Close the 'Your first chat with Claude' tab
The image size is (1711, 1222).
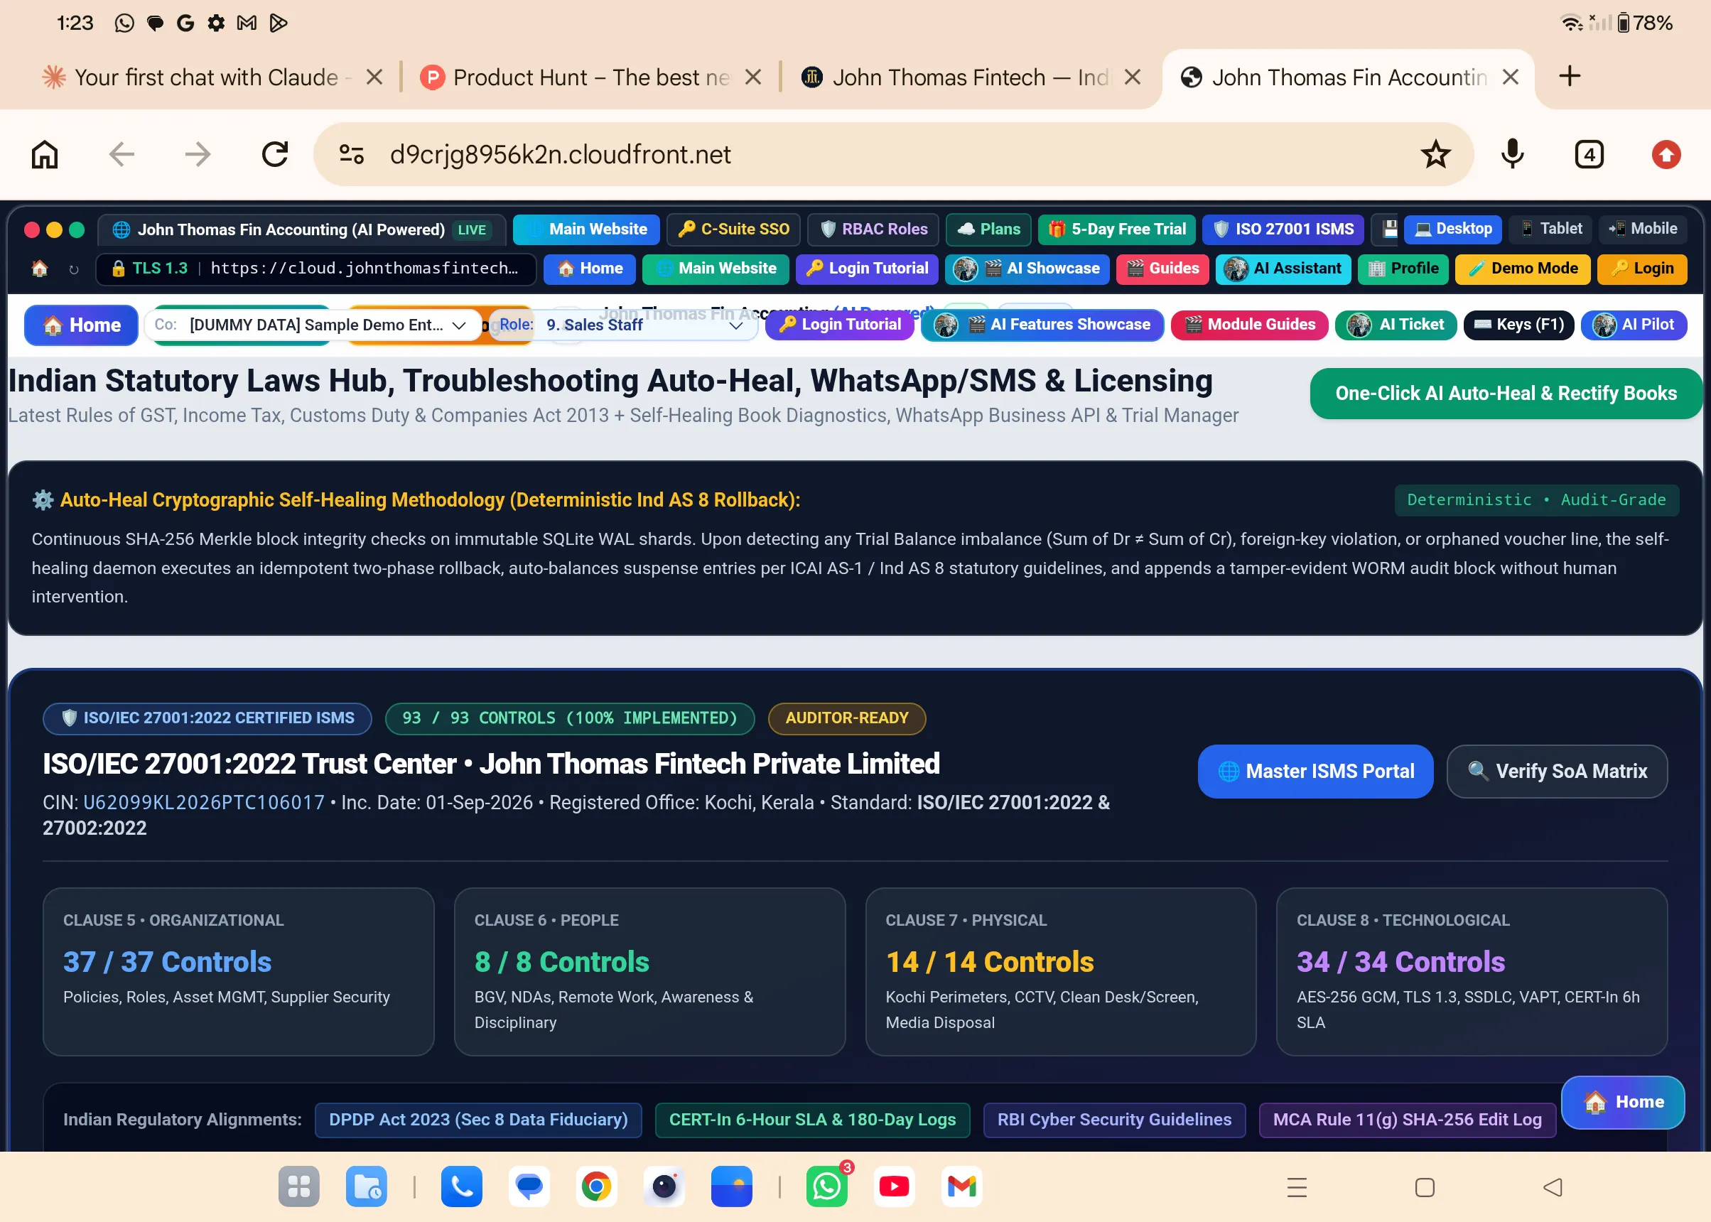[374, 77]
